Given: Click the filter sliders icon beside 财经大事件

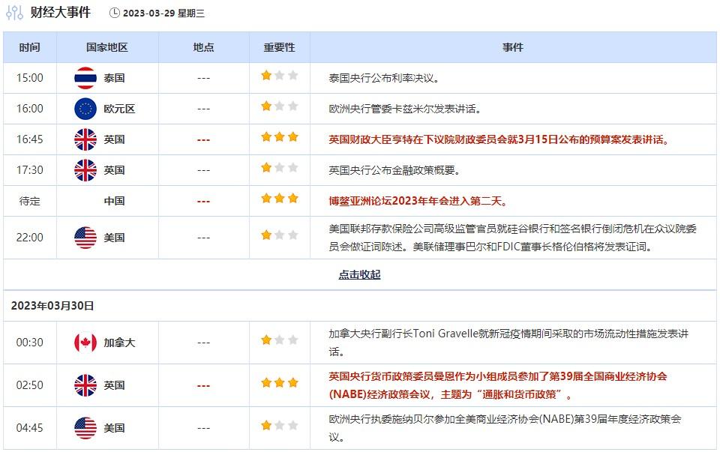Looking at the screenshot, I should coord(14,13).
